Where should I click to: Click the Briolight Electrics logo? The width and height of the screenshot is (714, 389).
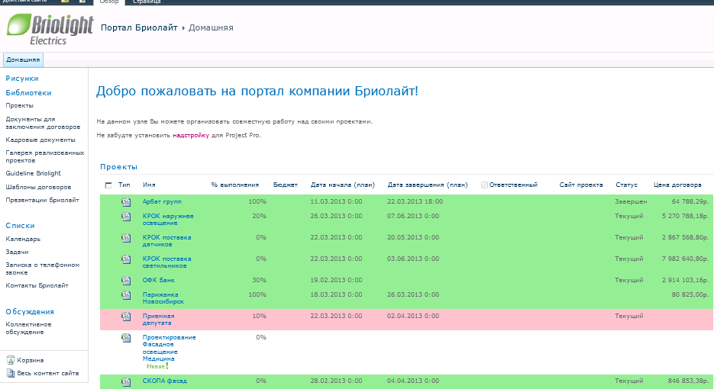click(50, 30)
